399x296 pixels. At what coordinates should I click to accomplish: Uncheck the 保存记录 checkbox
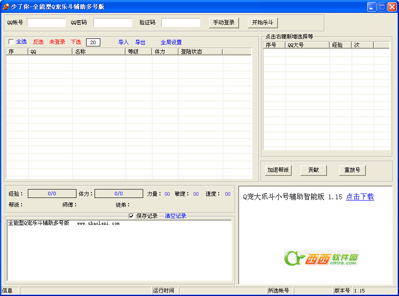click(x=131, y=216)
